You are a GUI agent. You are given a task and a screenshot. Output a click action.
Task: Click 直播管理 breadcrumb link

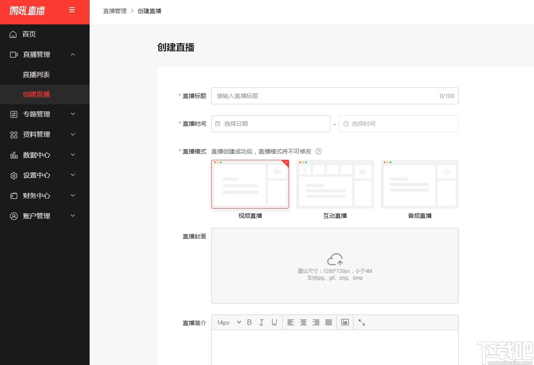(115, 11)
